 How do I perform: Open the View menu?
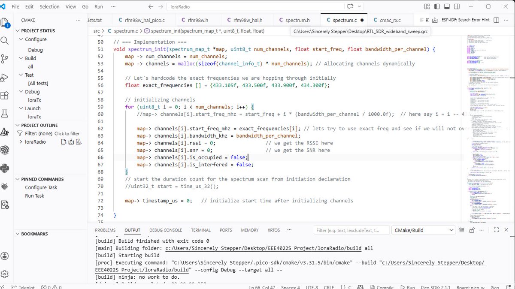click(x=71, y=7)
